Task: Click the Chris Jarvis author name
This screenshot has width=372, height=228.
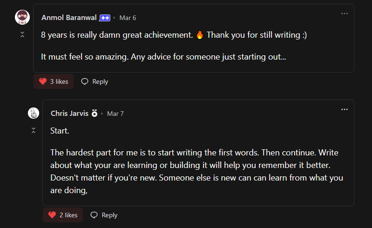Action: point(69,114)
